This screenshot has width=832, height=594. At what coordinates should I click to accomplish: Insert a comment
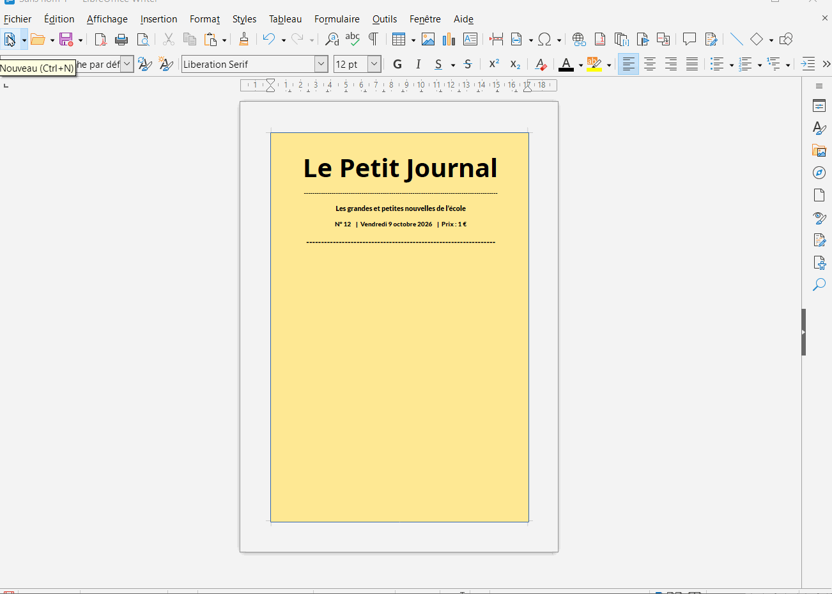coord(689,40)
